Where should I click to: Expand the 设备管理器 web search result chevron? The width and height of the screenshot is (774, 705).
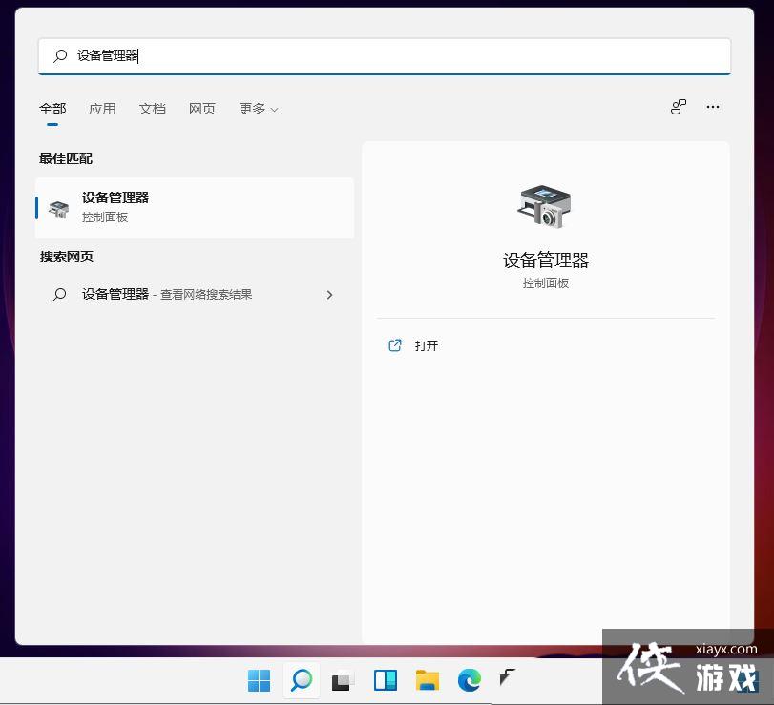(329, 295)
